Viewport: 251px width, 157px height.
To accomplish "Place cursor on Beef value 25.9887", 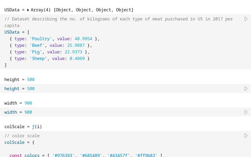I will (x=76, y=46).
